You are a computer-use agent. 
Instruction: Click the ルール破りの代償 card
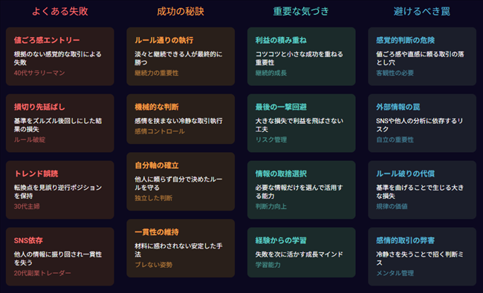(x=422, y=190)
